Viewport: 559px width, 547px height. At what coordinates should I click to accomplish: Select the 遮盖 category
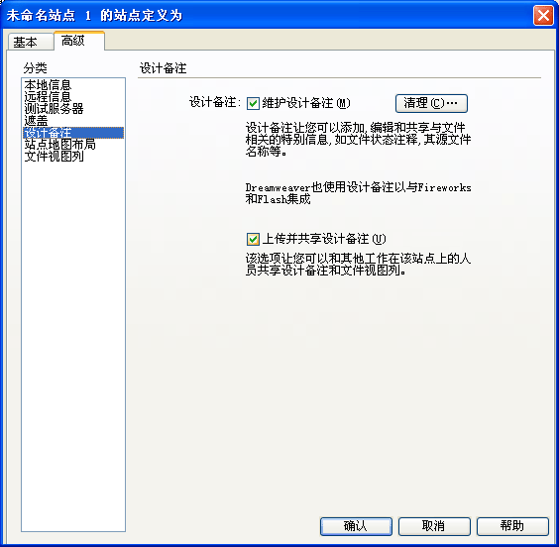36,121
